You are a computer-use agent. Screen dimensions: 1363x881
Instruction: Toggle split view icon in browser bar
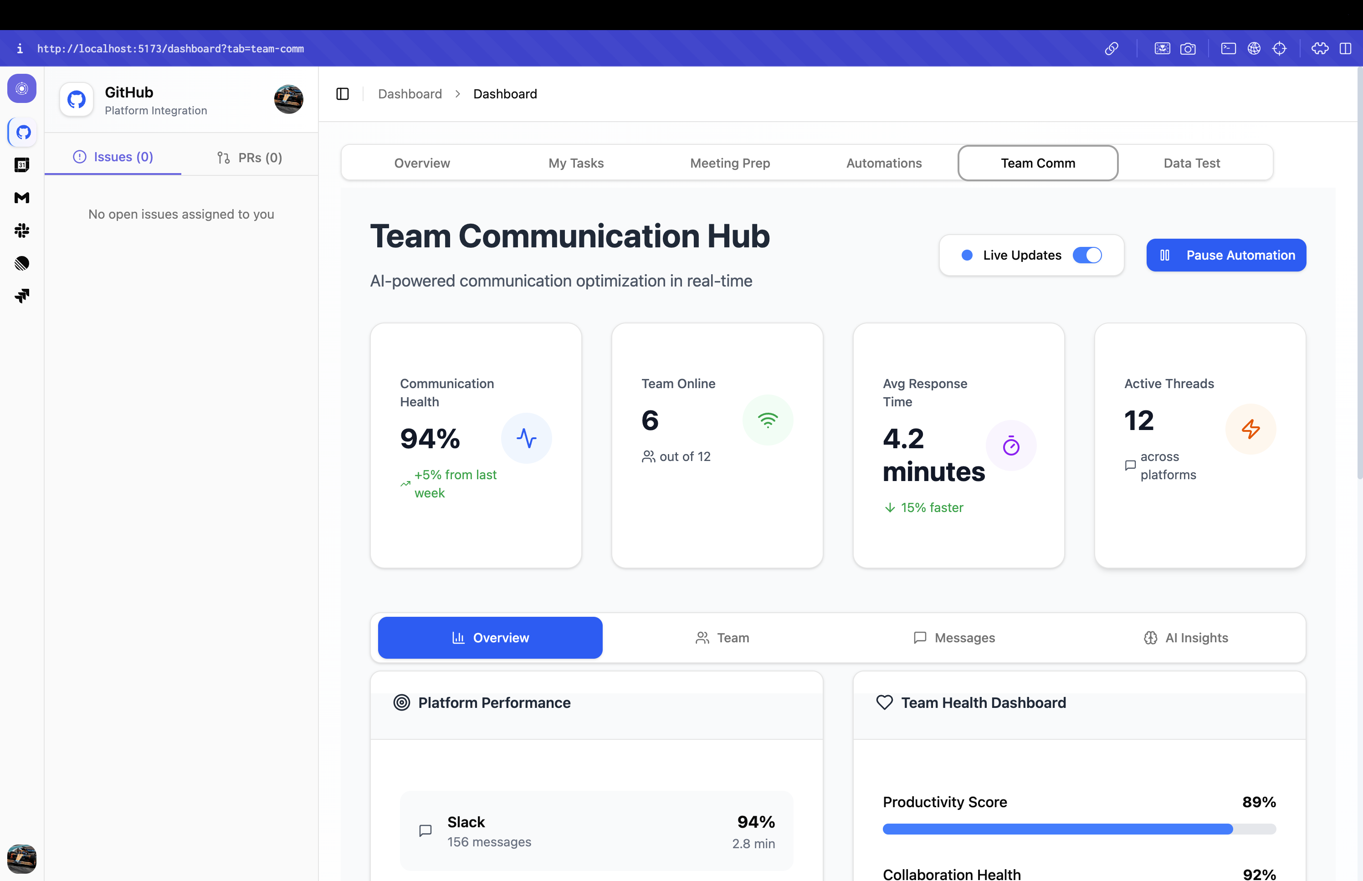click(x=1345, y=49)
